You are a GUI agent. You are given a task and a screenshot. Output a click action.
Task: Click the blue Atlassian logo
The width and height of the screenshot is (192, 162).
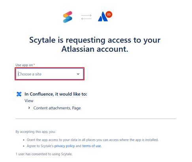point(103,17)
